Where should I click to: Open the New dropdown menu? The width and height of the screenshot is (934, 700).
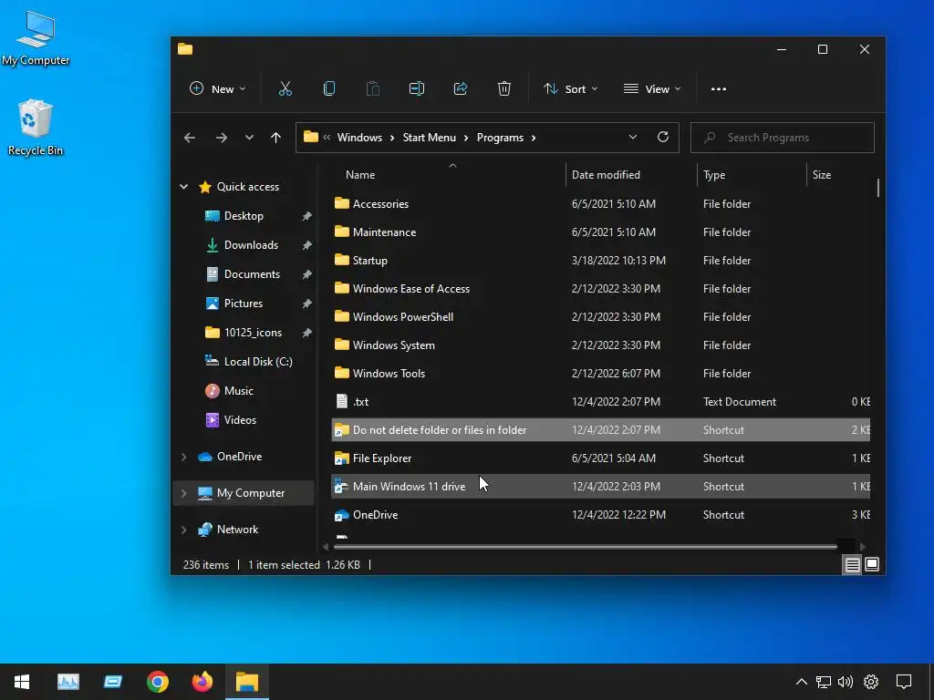217,88
